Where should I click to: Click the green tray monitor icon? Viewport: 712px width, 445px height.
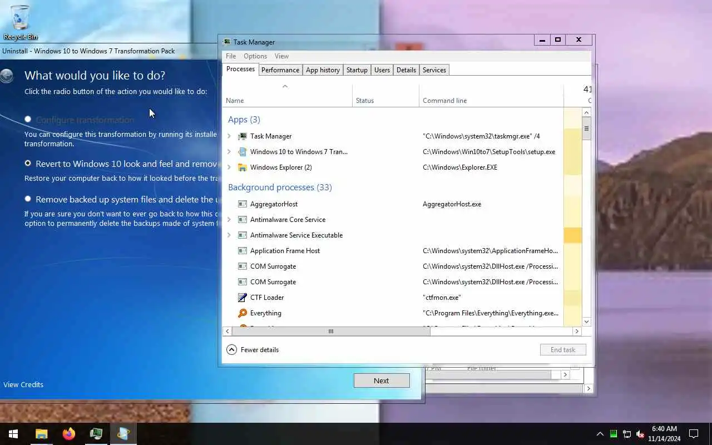click(613, 434)
